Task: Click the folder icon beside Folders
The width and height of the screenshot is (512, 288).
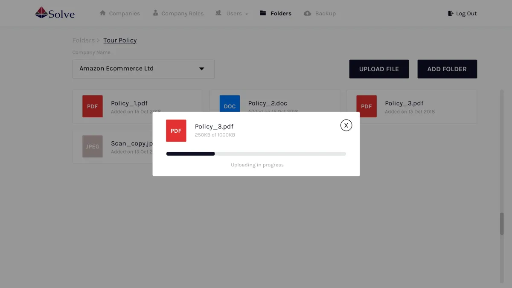Action: pyautogui.click(x=263, y=13)
